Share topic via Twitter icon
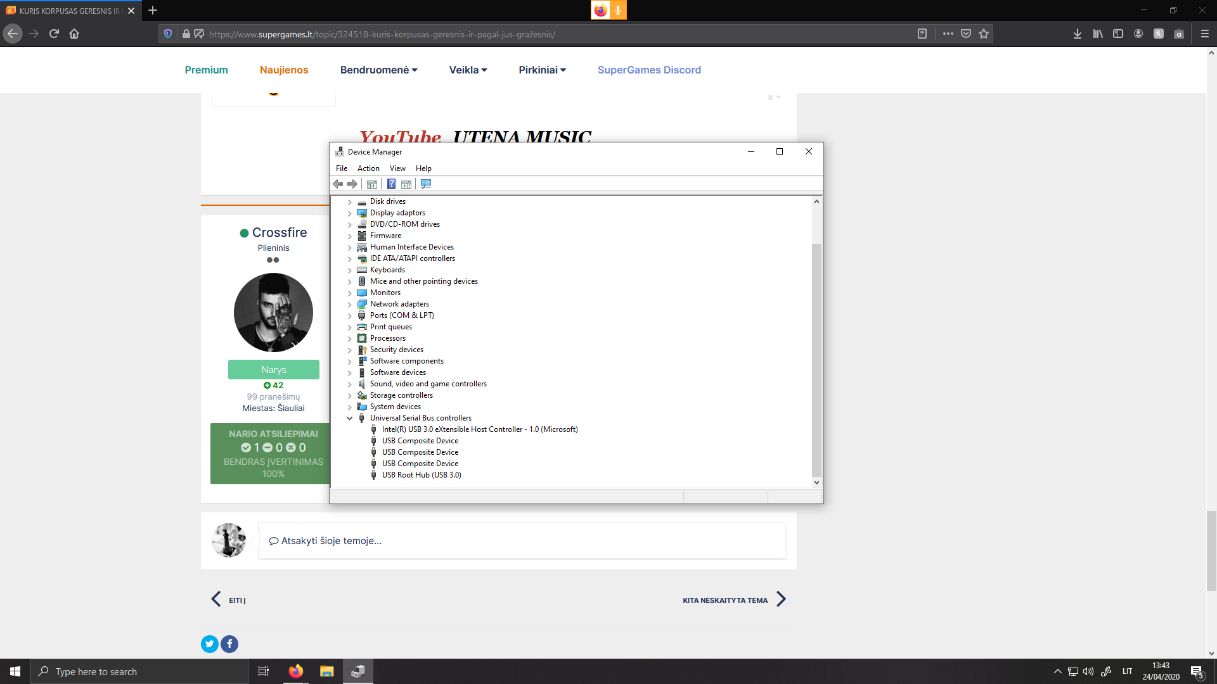Screen dimensions: 1217x684 [210, 644]
